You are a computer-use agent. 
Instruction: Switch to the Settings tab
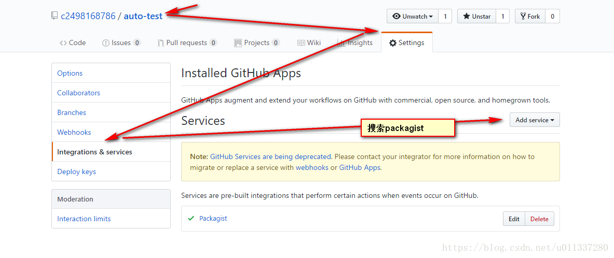(407, 43)
